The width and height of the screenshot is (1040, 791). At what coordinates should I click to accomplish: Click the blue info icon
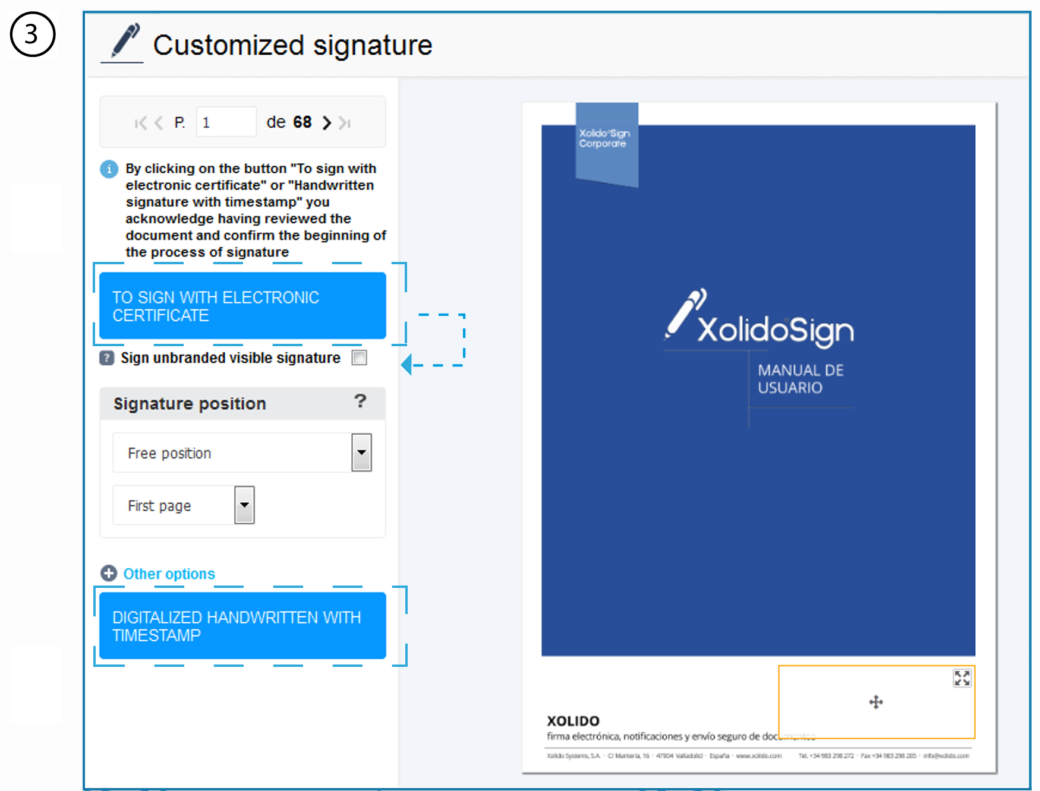(x=109, y=169)
